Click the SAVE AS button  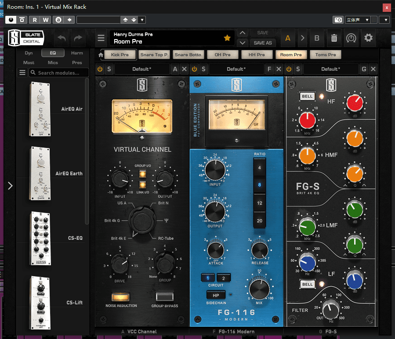(x=262, y=43)
